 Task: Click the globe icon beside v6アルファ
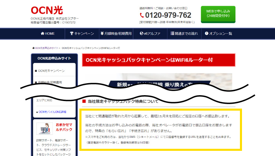[x=141, y=33]
